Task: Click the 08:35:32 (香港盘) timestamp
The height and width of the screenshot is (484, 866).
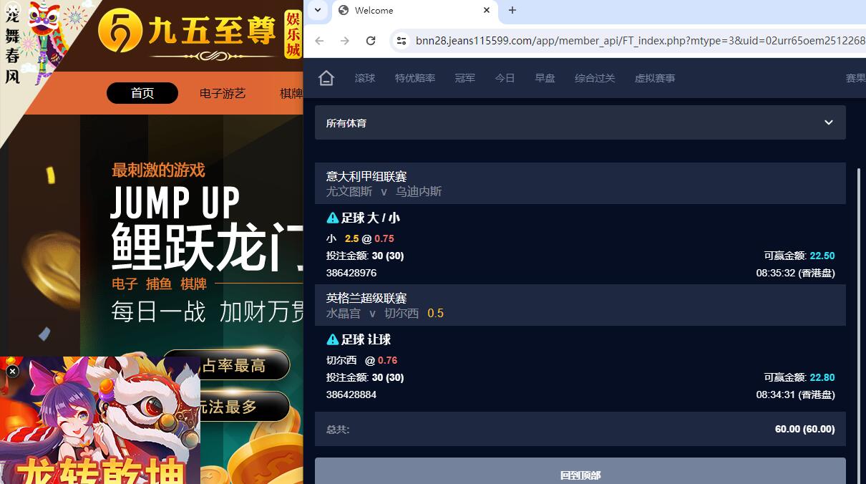Action: [x=796, y=273]
